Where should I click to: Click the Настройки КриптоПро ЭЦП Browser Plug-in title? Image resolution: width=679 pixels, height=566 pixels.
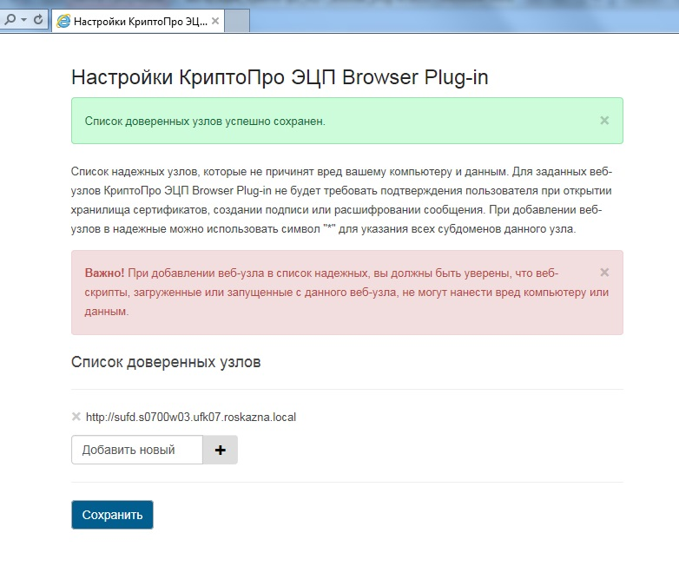(x=280, y=77)
